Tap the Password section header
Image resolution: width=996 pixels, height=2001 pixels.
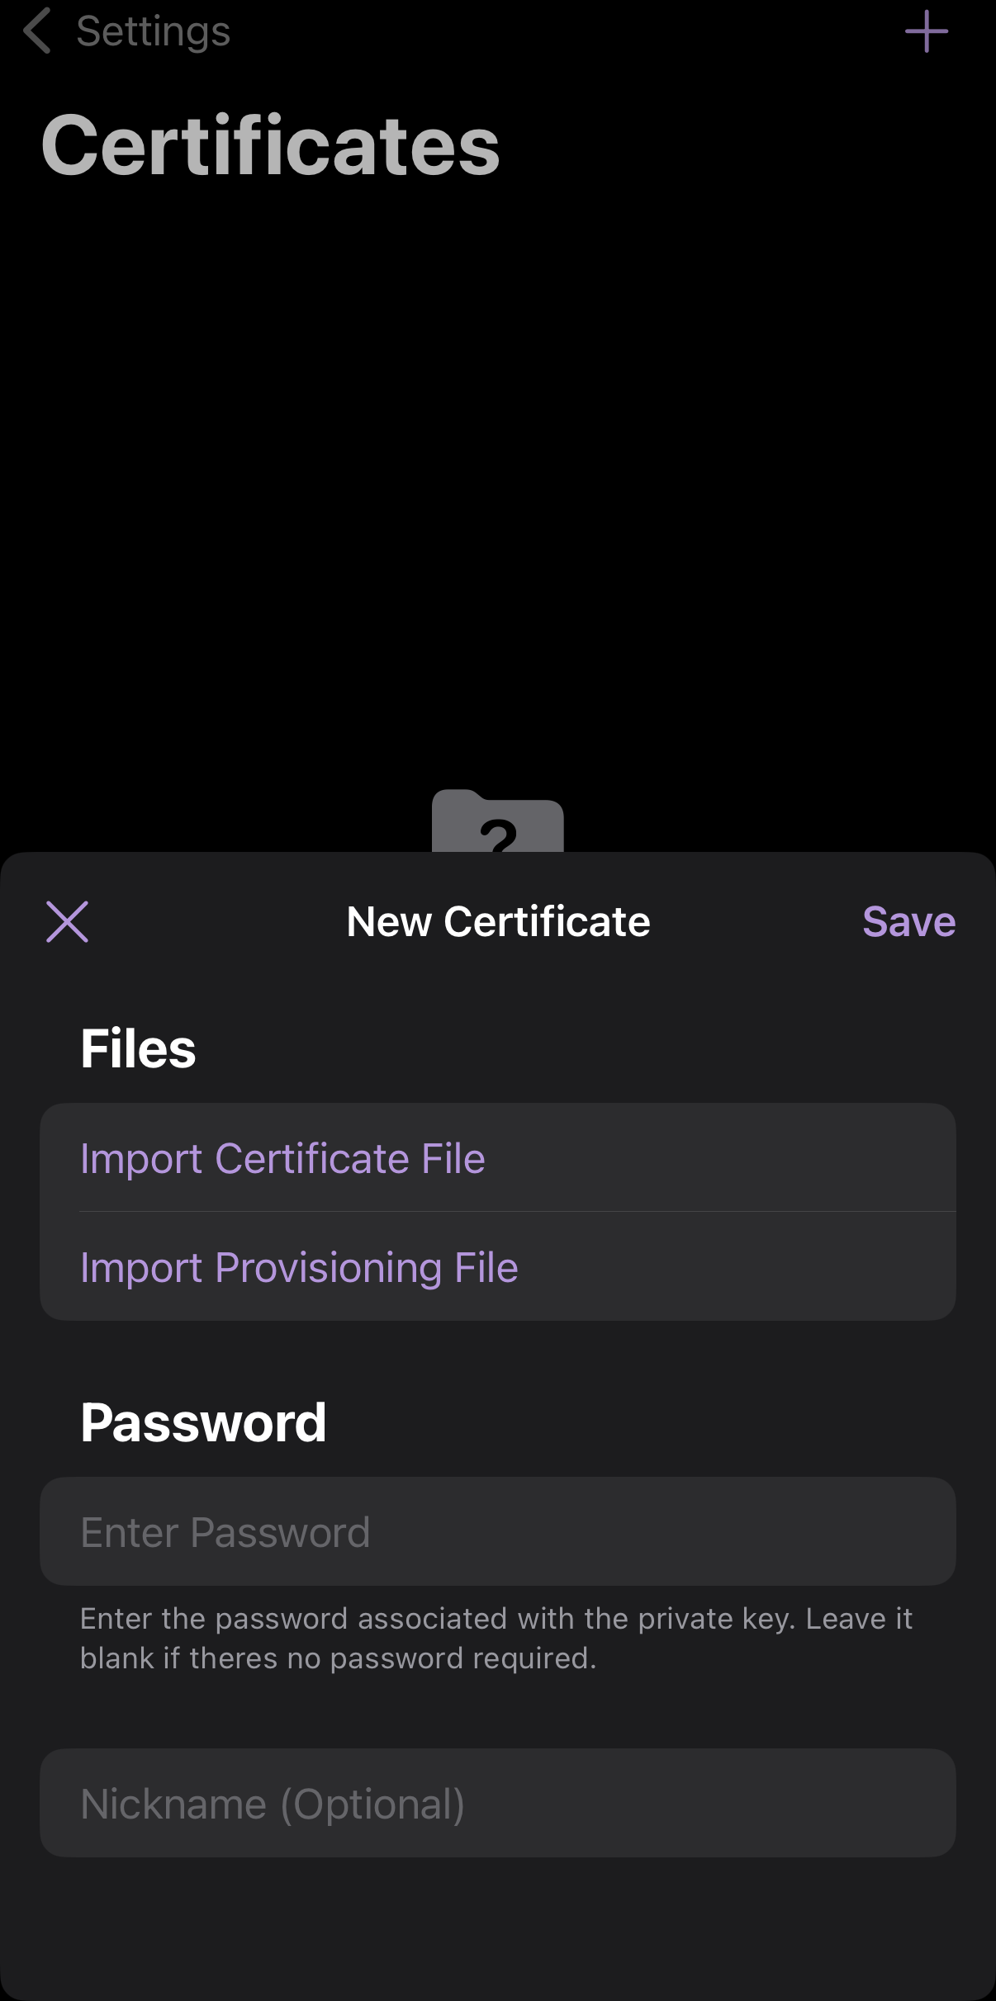coord(204,1422)
